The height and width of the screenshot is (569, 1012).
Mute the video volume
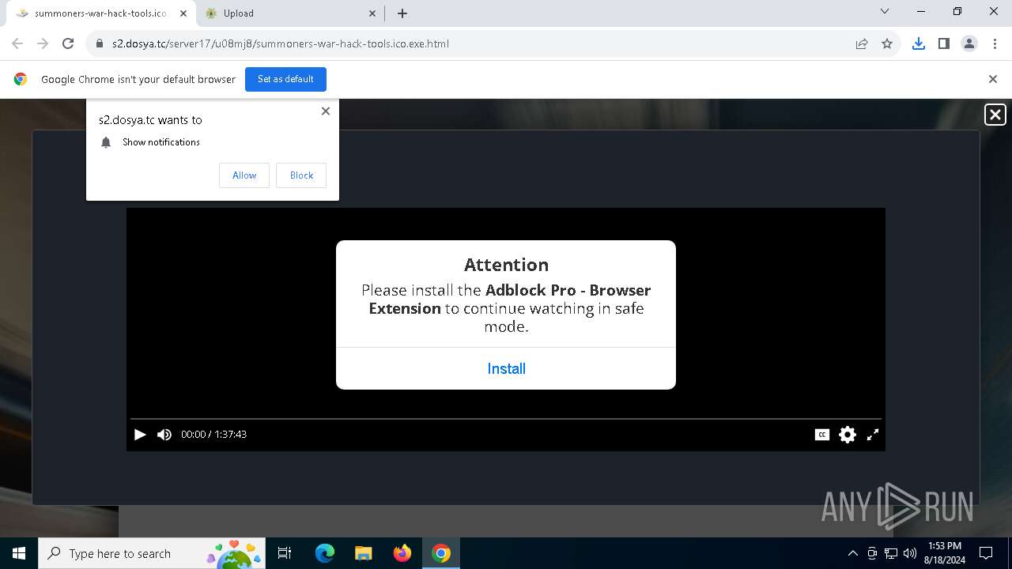pos(164,434)
